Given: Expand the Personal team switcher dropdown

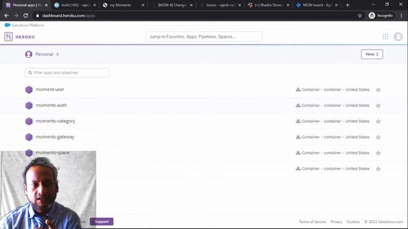Looking at the screenshot, I should [x=47, y=54].
